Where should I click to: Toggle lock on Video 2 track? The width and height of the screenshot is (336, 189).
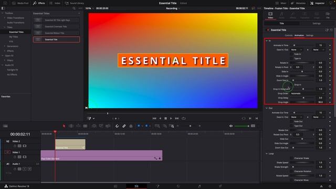[15, 146]
